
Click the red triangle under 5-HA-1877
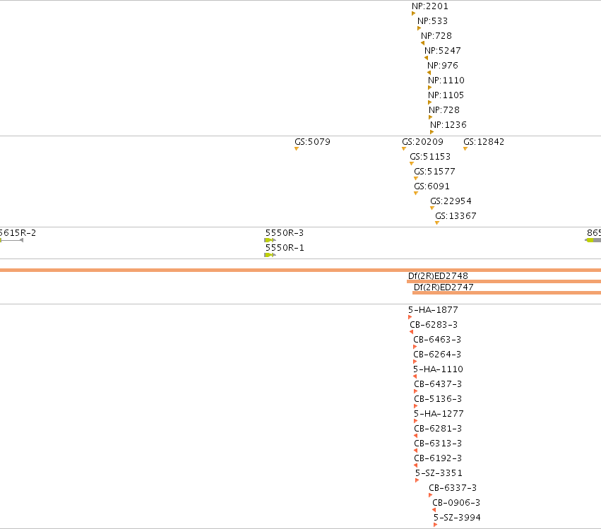[x=410, y=317]
